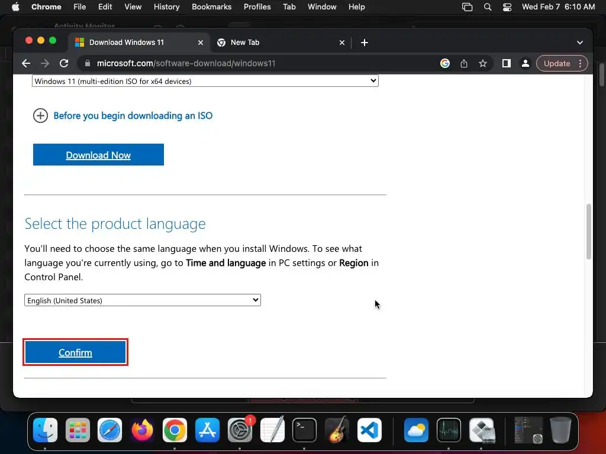Close the New Tab tab

(342, 43)
